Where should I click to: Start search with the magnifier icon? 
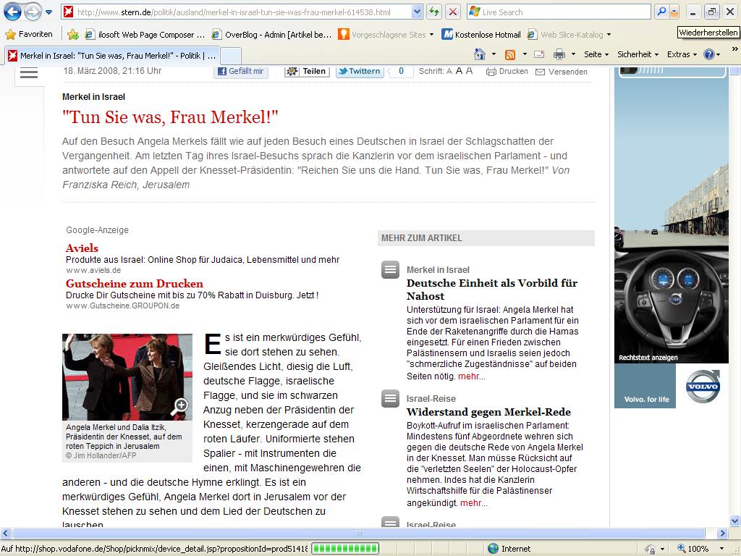coord(661,12)
